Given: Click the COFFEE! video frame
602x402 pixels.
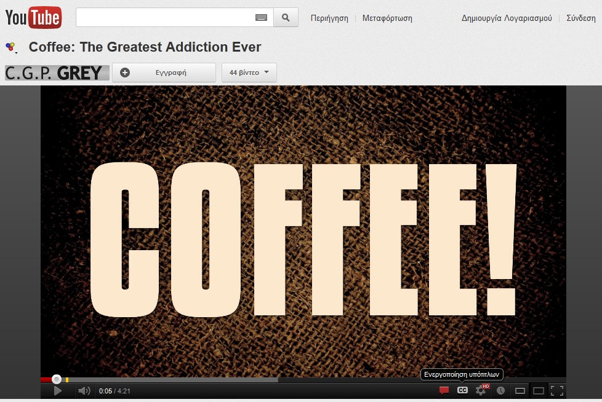Looking at the screenshot, I should point(303,231).
